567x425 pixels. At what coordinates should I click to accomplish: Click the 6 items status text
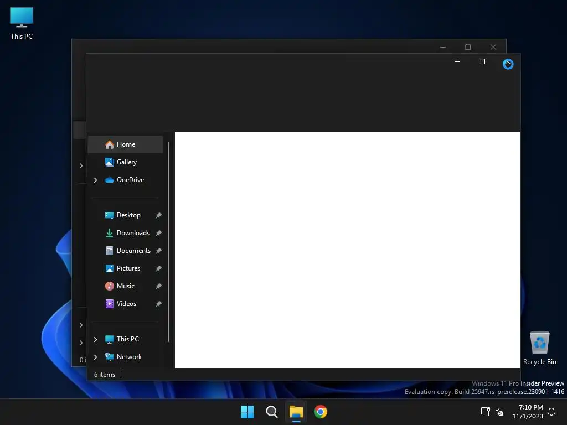pos(105,375)
